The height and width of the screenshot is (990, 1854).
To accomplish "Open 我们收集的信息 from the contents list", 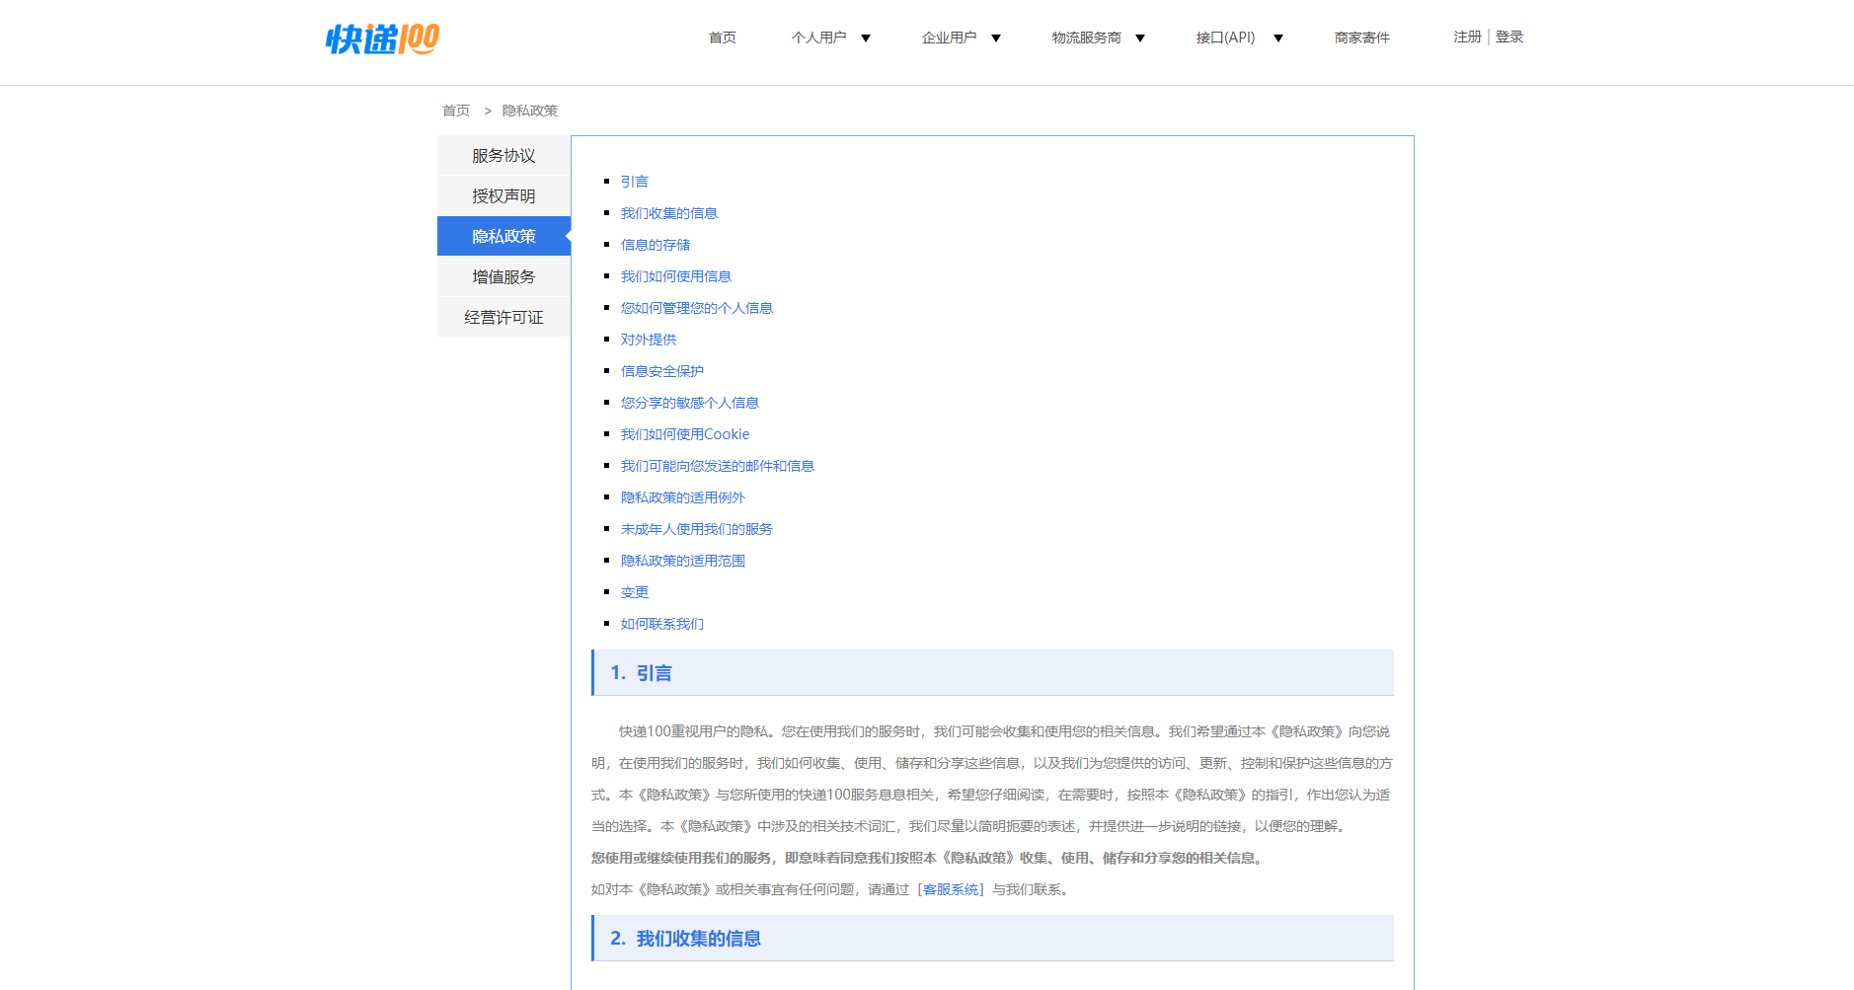I will tap(668, 213).
